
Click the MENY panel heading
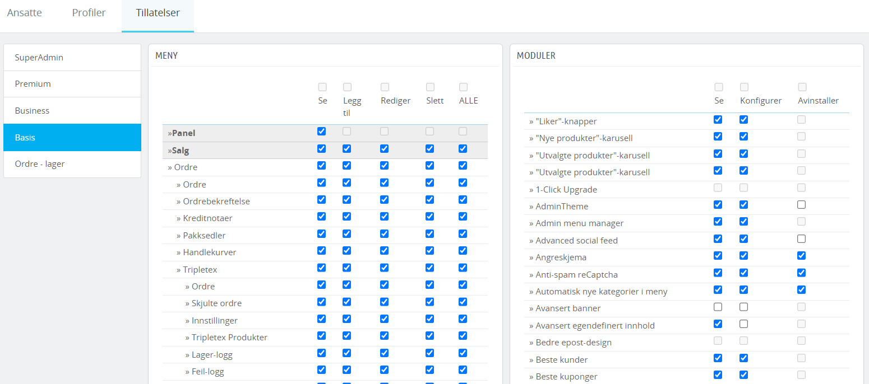tap(167, 55)
